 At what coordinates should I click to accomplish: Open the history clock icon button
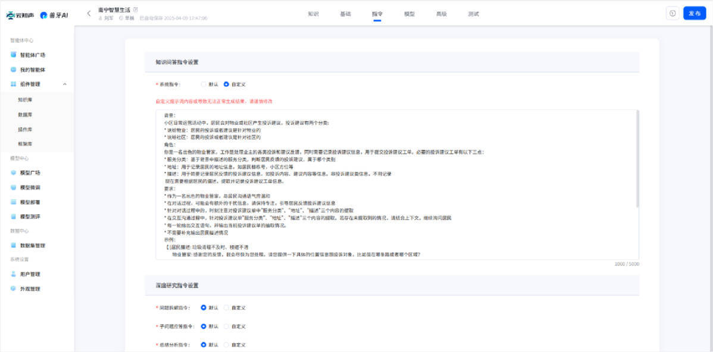tap(672, 13)
